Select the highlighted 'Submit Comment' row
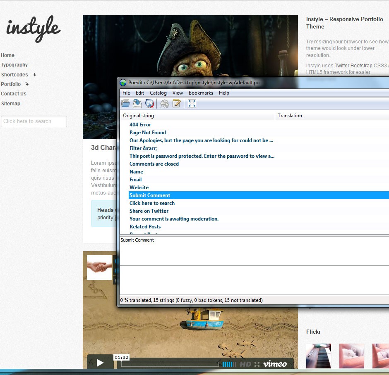 (259, 195)
